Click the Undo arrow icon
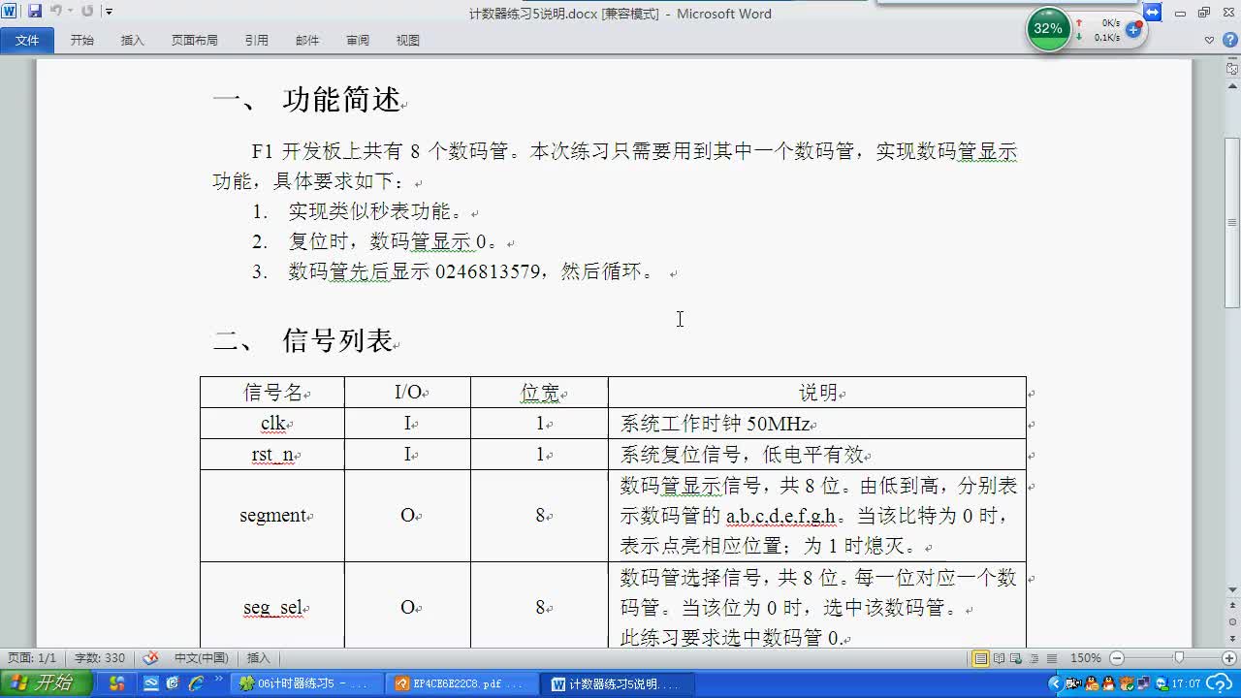1241x698 pixels. pos(55,12)
